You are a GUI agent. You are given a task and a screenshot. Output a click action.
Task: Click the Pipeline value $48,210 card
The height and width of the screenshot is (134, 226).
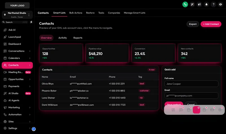[x=107, y=53]
